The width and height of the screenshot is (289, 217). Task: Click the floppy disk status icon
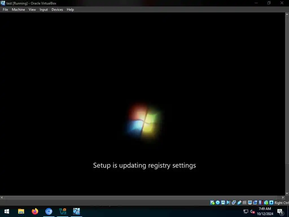click(x=223, y=203)
